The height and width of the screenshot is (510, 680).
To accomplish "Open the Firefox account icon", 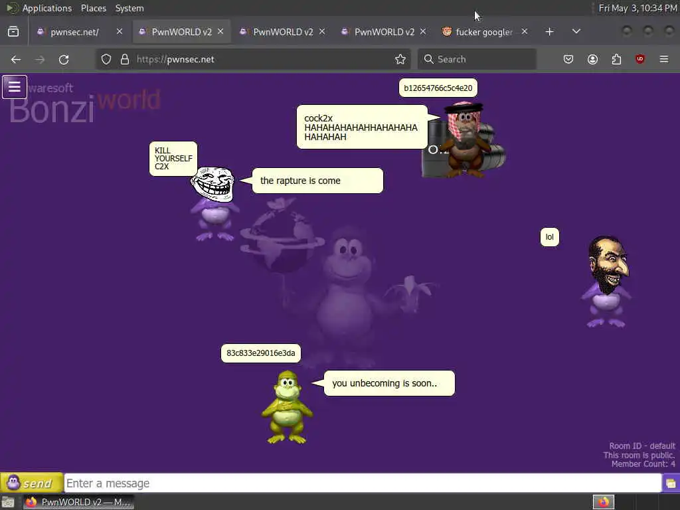I will pyautogui.click(x=592, y=59).
